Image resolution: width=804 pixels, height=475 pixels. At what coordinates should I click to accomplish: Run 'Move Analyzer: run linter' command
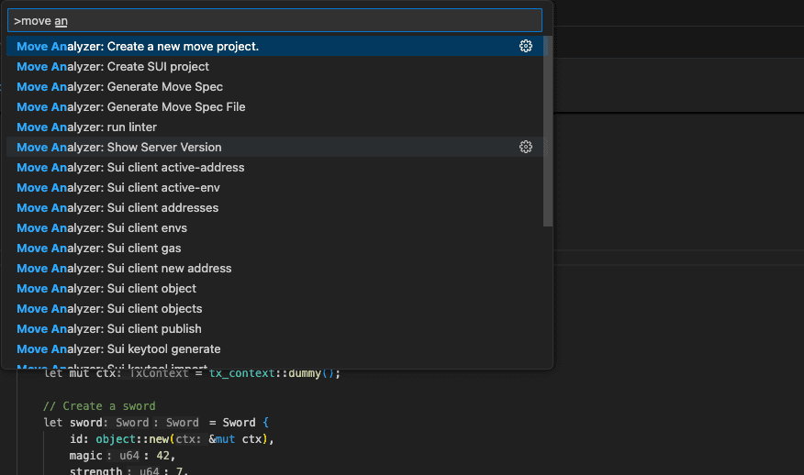coord(274,127)
